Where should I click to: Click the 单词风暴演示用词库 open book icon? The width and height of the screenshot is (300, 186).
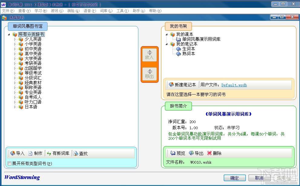coord(179,39)
